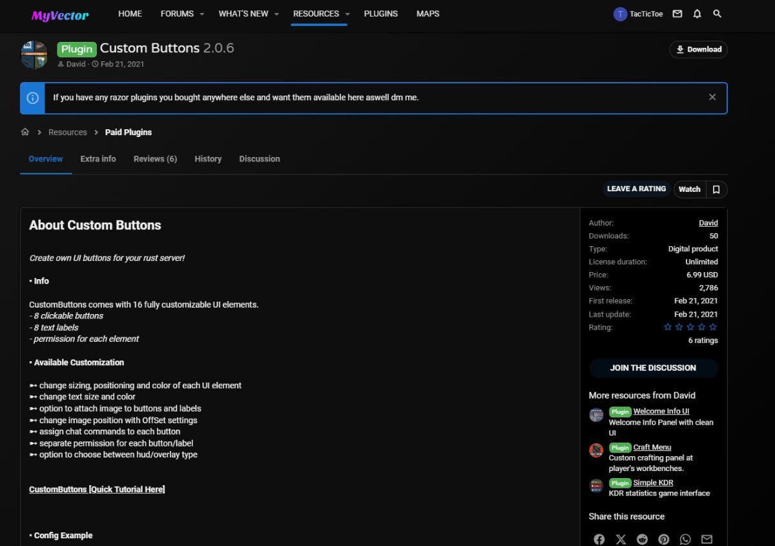Share this resource on Reddit

(x=642, y=539)
